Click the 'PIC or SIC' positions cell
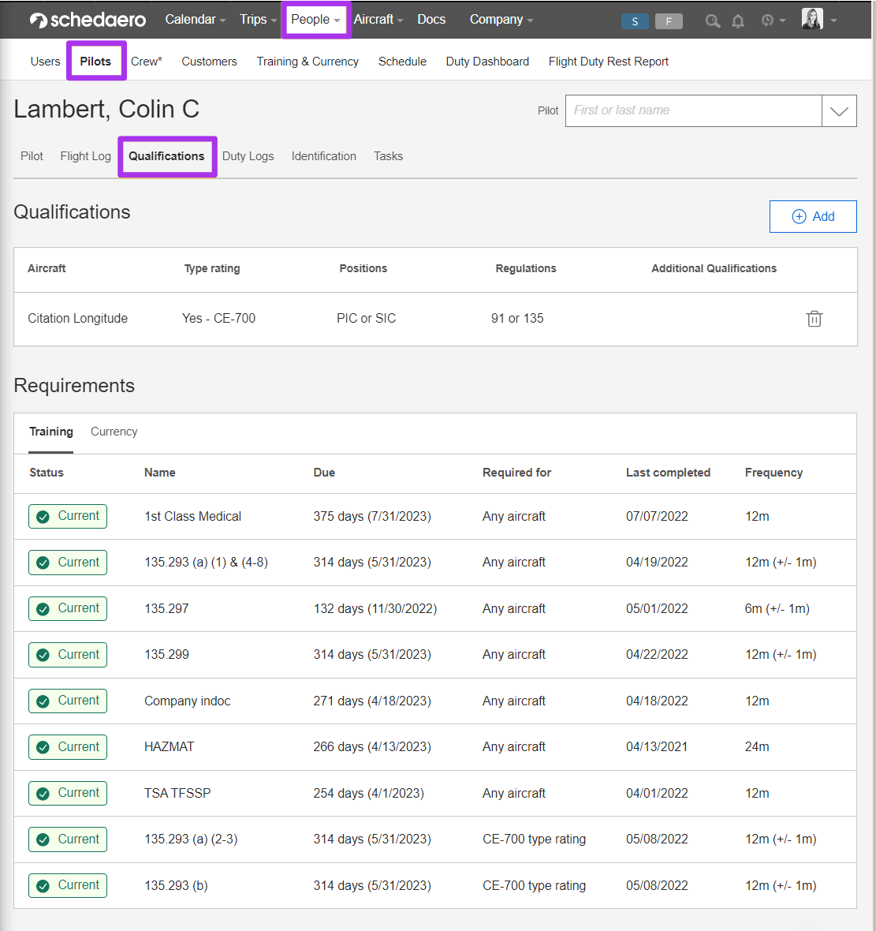Viewport: 876px width, 931px height. pyautogui.click(x=366, y=319)
